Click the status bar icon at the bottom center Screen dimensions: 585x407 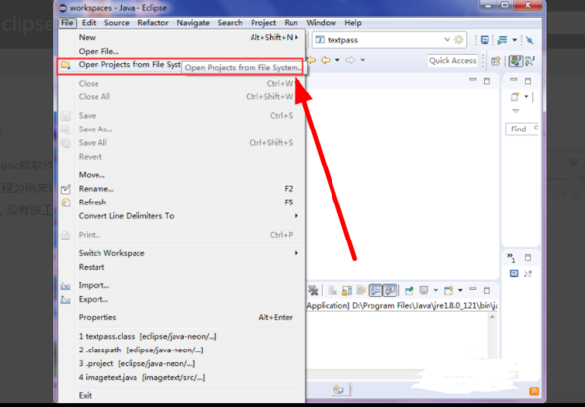[x=338, y=389]
